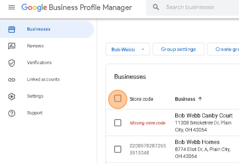Toggle the select-all businesses checkbox

(x=118, y=98)
